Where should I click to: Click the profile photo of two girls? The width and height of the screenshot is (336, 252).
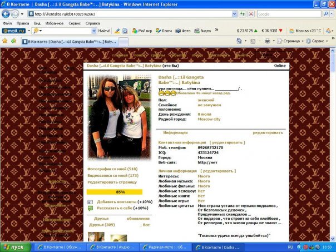point(120,117)
